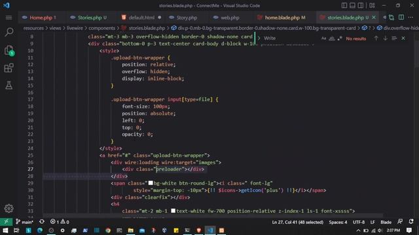
Task: Open the hamburger application menu
Action: point(9,18)
